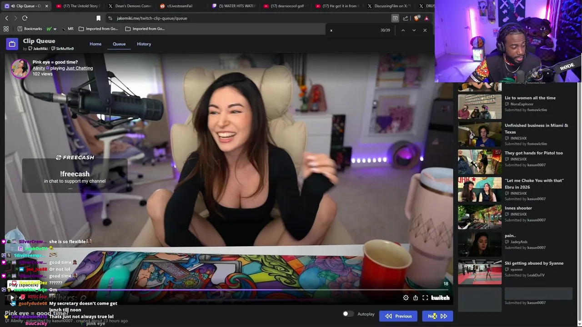
Task: Open the Just Chatting category link
Action: click(79, 68)
